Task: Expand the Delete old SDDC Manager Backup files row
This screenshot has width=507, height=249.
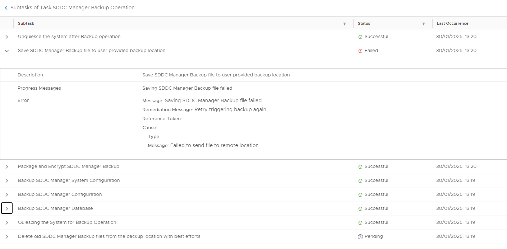Action: coord(7,237)
